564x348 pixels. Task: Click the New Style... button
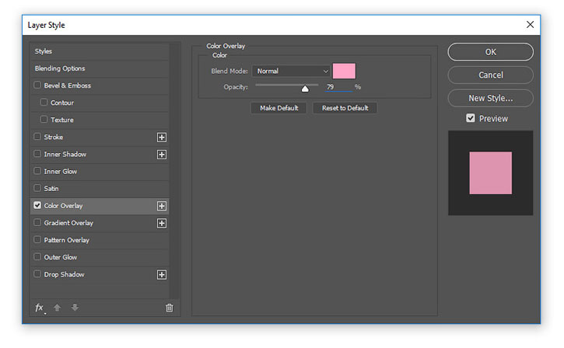(x=491, y=98)
